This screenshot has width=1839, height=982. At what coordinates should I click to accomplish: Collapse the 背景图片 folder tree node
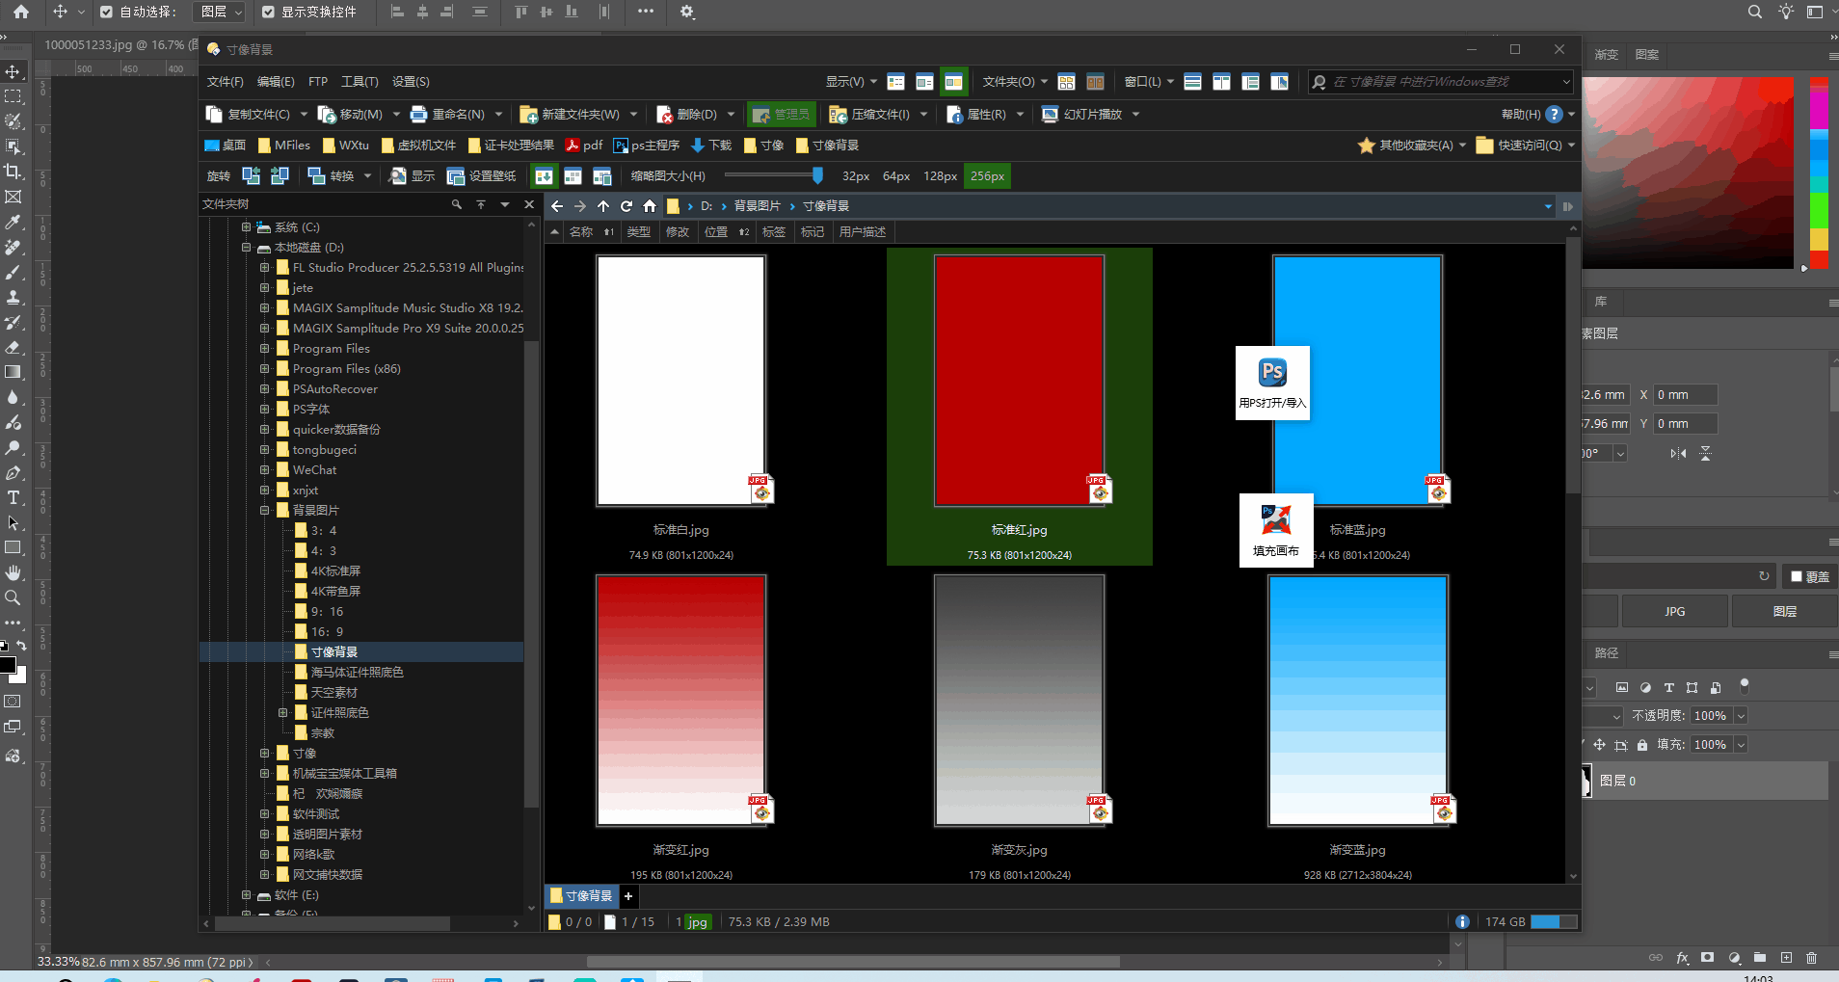pyautogui.click(x=264, y=511)
